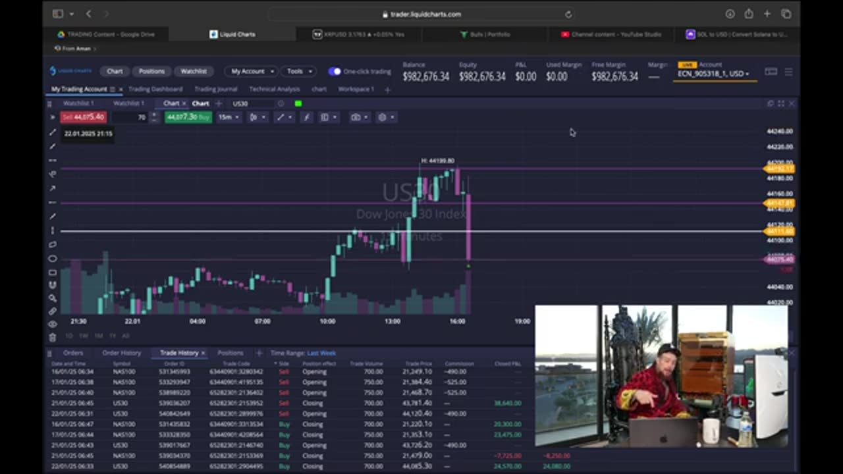Viewport: 843px width, 474px height.
Task: Switch to Bulls | Portfolio browser tab
Action: (485, 34)
